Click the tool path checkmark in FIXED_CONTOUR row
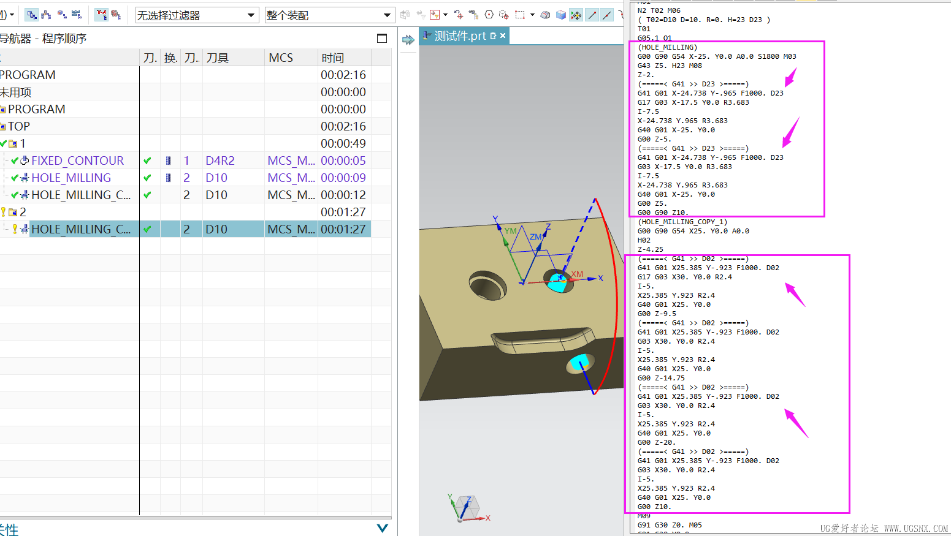 click(x=147, y=160)
